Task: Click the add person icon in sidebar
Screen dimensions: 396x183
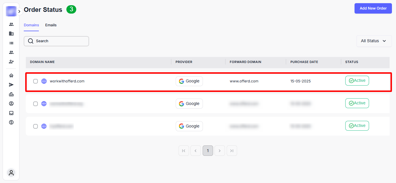Action: [11, 62]
